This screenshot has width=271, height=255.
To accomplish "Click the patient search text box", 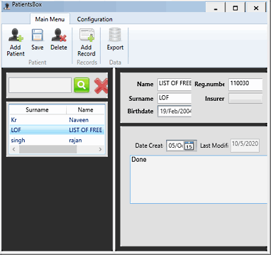I will point(40,85).
